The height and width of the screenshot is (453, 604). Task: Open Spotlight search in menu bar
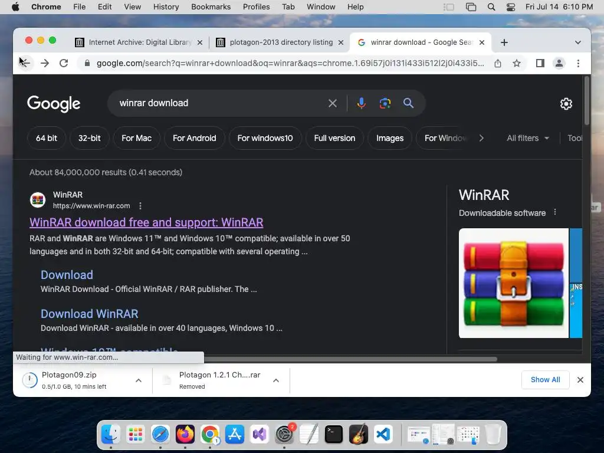(x=491, y=7)
